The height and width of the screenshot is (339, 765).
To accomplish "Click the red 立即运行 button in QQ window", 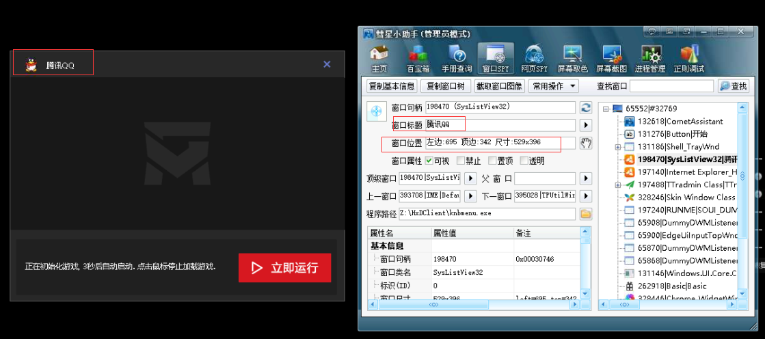I will (285, 268).
